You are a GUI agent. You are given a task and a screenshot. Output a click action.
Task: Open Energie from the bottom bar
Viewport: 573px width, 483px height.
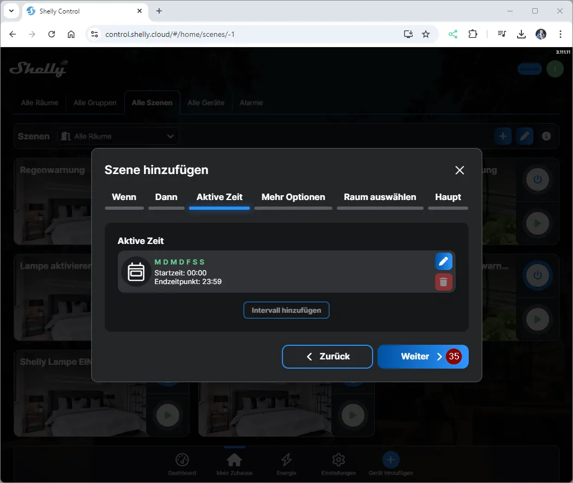point(286,464)
